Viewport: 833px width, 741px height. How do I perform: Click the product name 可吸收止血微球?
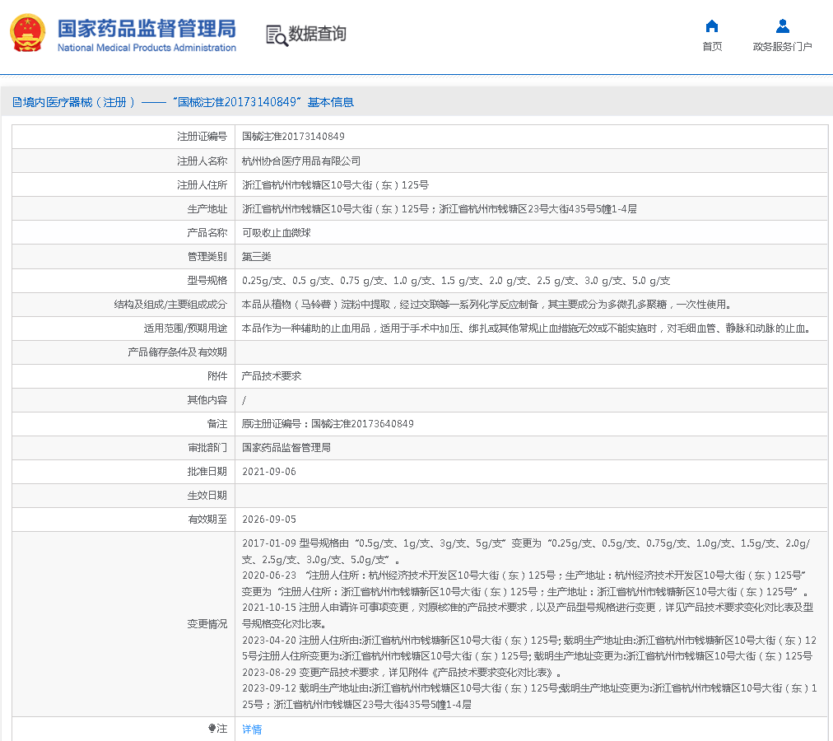pyautogui.click(x=277, y=233)
